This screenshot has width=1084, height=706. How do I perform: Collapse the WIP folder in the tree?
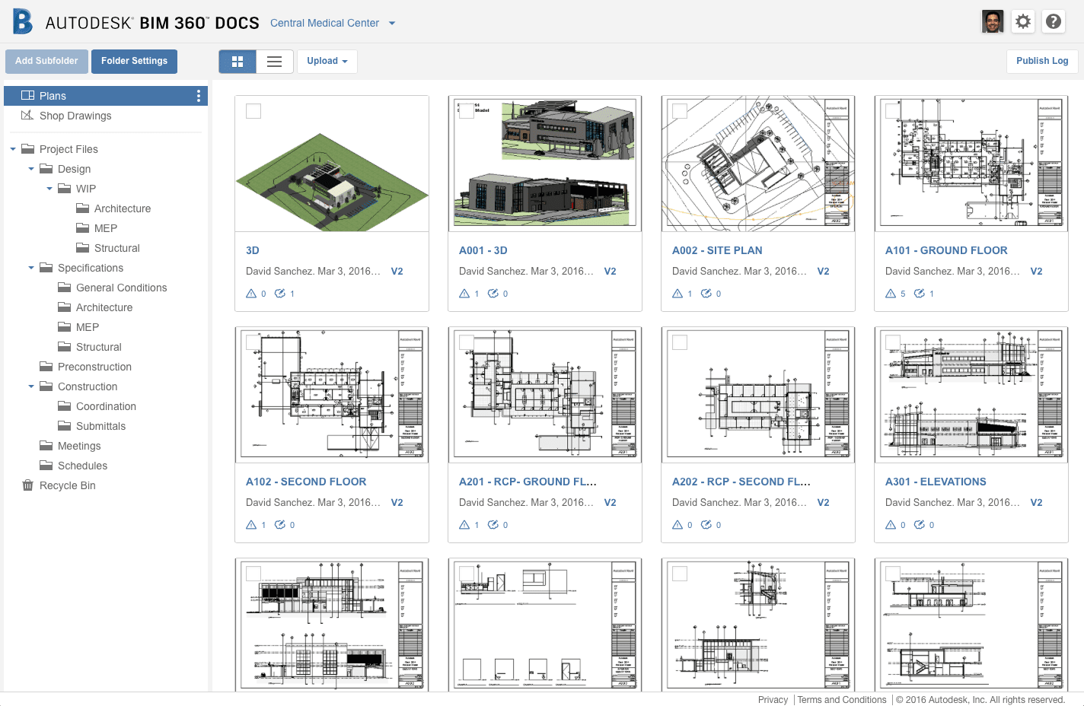click(x=49, y=188)
